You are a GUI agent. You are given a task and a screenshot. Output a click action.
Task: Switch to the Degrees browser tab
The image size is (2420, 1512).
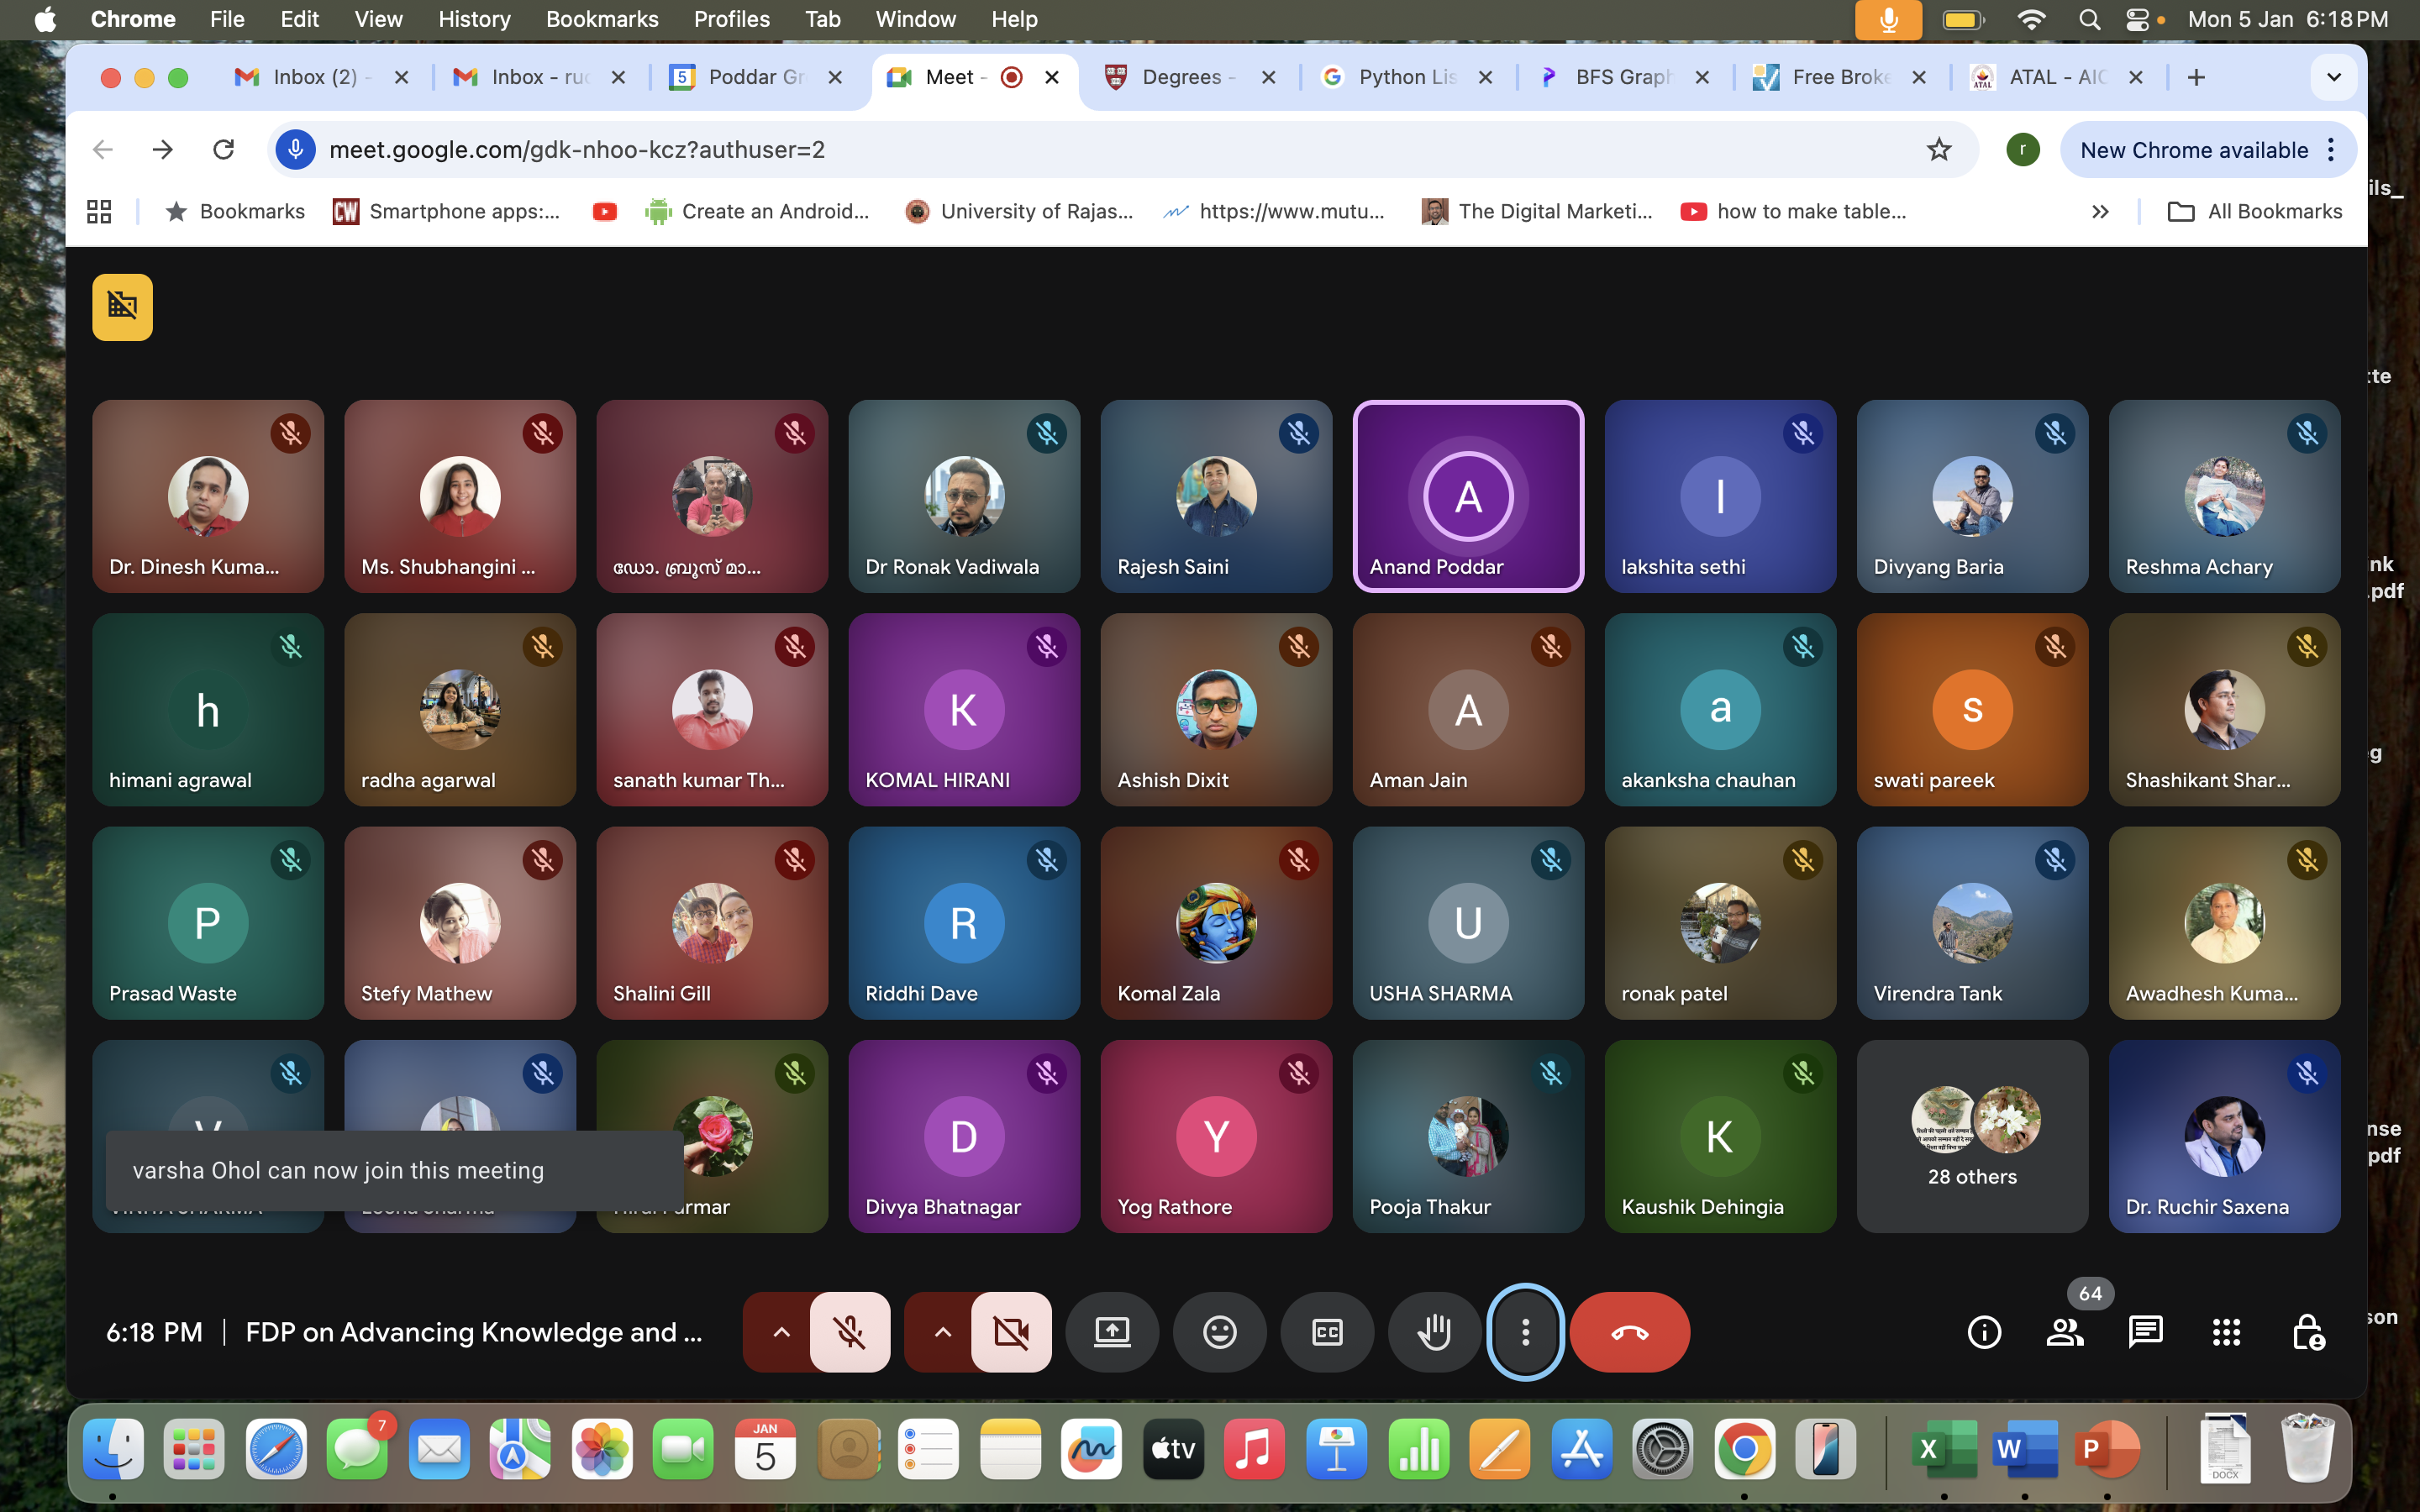point(1182,77)
